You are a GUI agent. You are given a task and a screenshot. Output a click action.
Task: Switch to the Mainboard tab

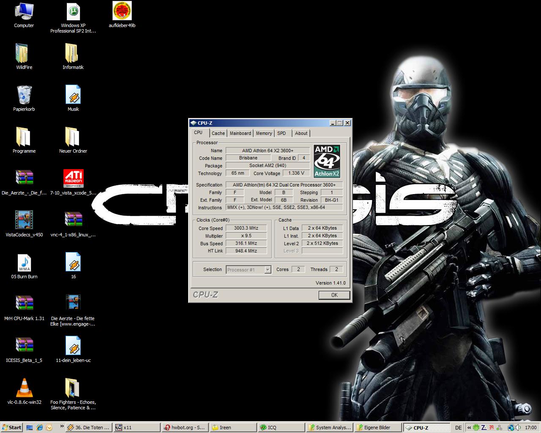240,133
